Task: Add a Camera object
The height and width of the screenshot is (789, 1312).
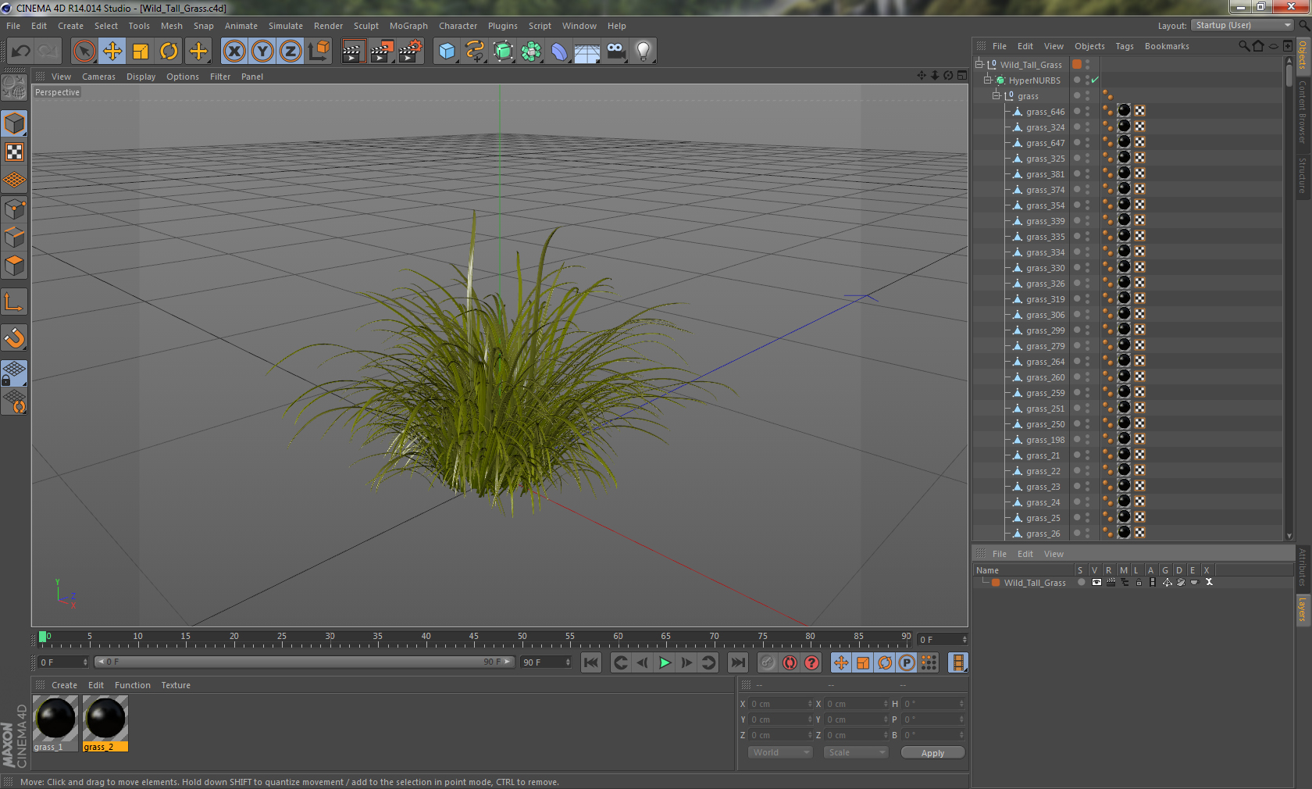Action: [615, 52]
